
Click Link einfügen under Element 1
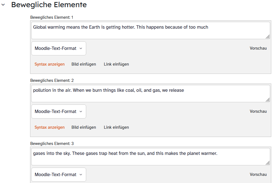click(x=116, y=64)
